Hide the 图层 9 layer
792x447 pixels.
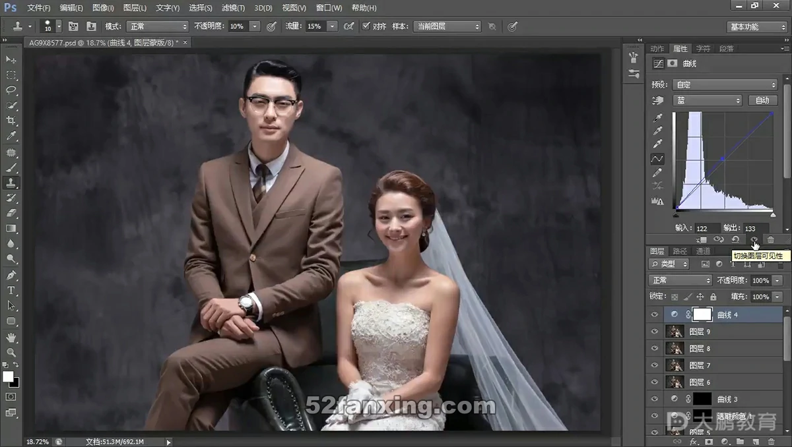[x=655, y=332]
